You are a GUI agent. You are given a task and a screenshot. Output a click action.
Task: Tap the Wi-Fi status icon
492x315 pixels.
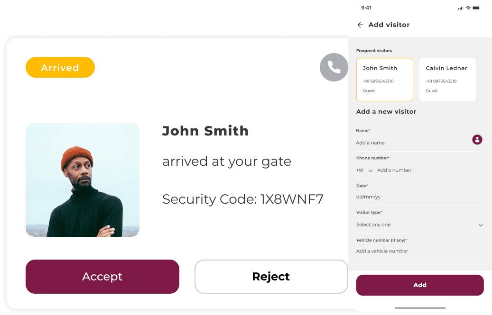(468, 8)
